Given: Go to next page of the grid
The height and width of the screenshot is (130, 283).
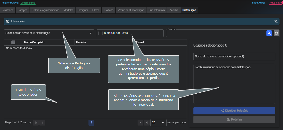Looking at the screenshot, I should pyautogui.click(x=140, y=123).
